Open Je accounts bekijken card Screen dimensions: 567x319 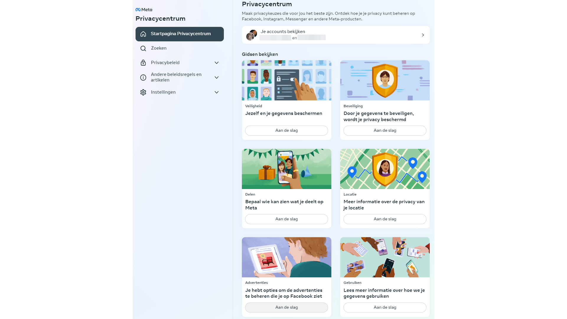(x=336, y=35)
